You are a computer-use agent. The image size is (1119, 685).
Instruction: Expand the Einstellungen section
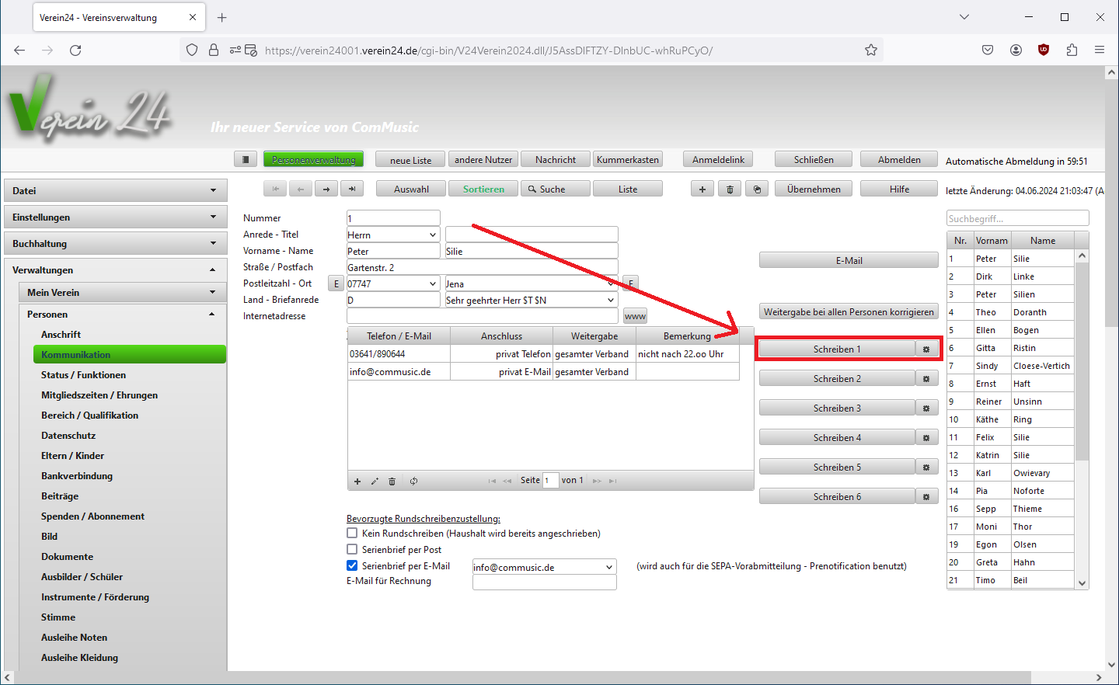(116, 217)
